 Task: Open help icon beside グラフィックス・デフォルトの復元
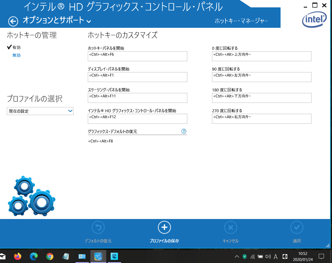point(184,131)
